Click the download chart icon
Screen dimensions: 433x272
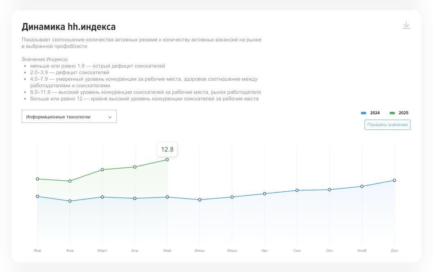[x=406, y=25]
